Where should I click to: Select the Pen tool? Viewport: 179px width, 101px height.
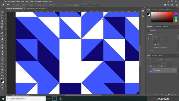(2, 57)
